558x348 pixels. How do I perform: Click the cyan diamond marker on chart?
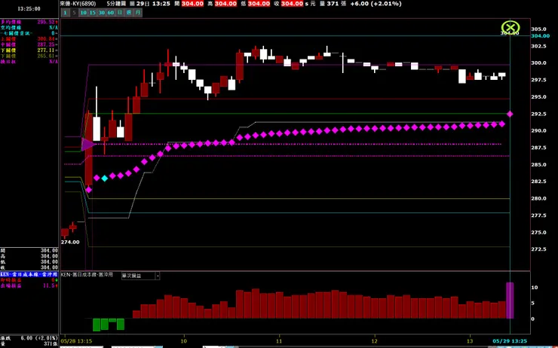(104, 178)
